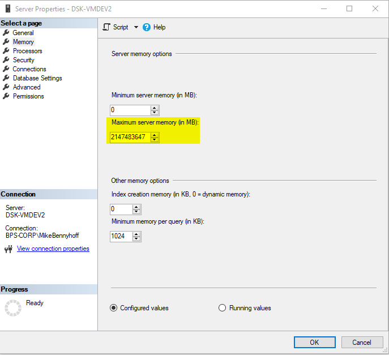Click the Ready progress spinner icon
The image size is (389, 355).
point(13,308)
